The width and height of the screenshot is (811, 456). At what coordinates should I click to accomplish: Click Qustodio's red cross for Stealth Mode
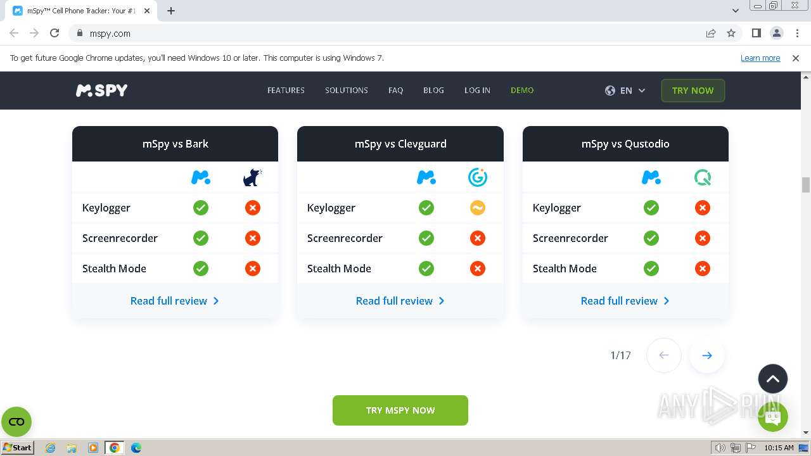(703, 269)
